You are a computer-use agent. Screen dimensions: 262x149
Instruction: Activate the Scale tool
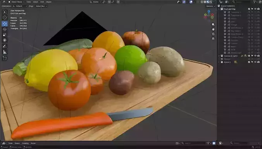(x=5, y=35)
